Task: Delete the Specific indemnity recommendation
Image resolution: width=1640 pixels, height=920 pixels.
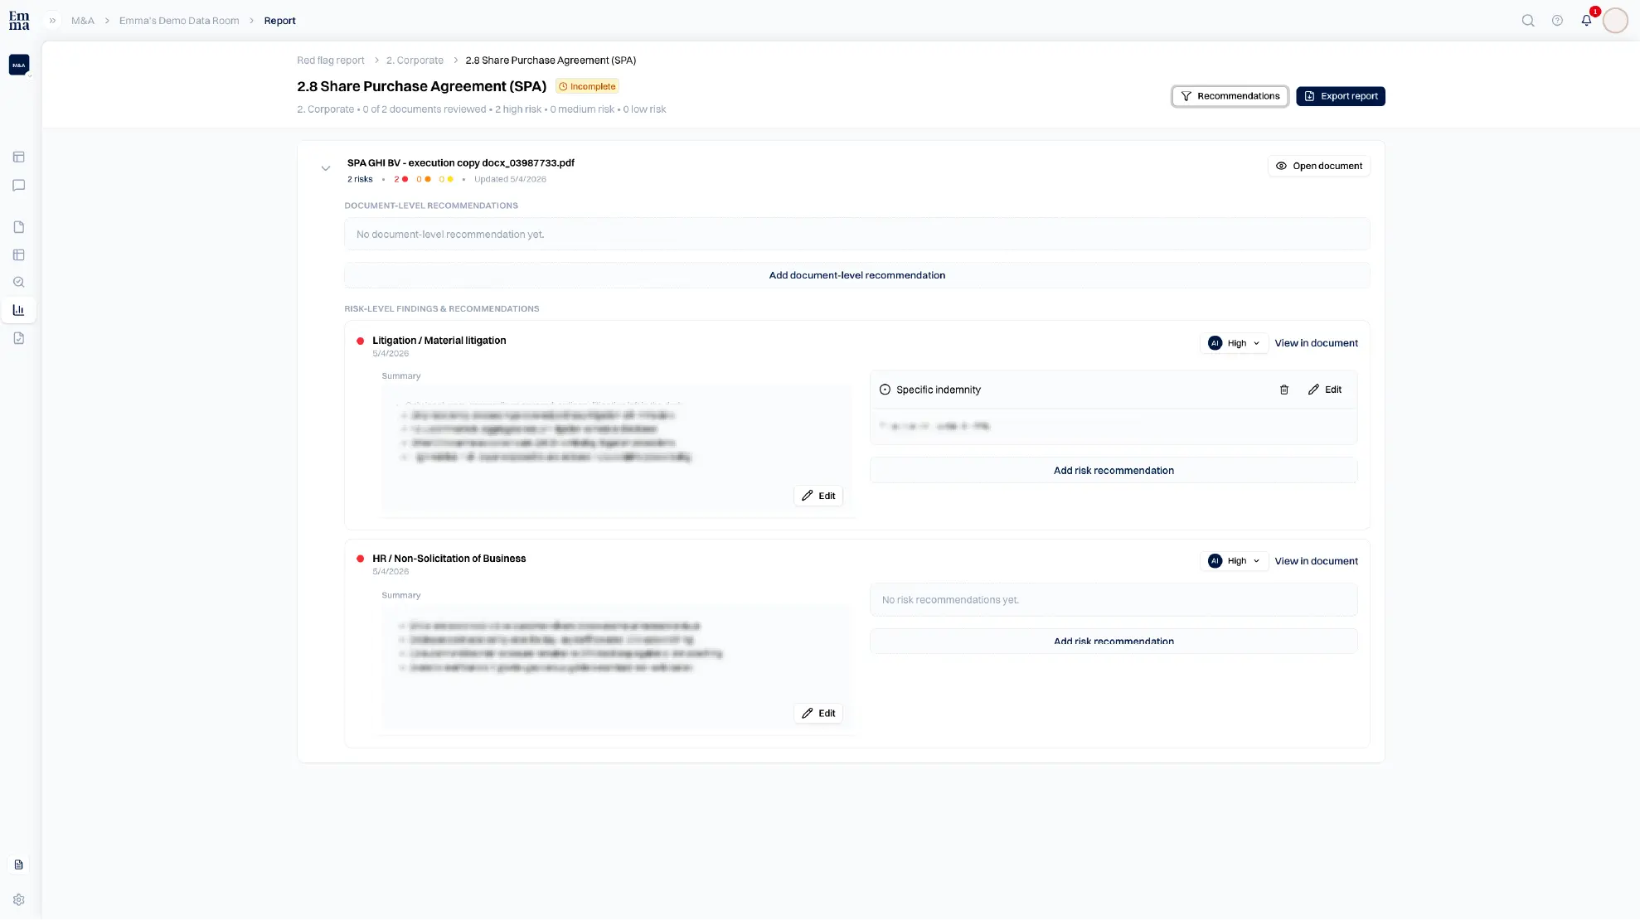Action: (1284, 390)
